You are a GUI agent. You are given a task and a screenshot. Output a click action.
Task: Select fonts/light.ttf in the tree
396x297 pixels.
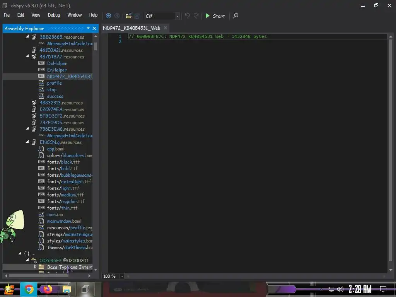click(63, 188)
